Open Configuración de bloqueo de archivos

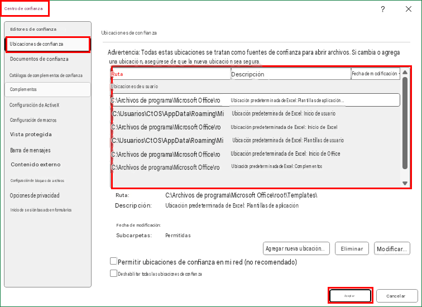pyautogui.click(x=37, y=180)
